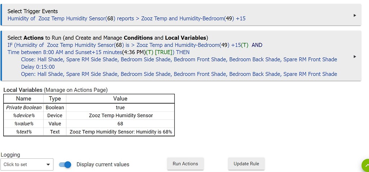Open the Logging 'Click to set' dropdown
The height and width of the screenshot is (172, 369).
[x=27, y=164]
